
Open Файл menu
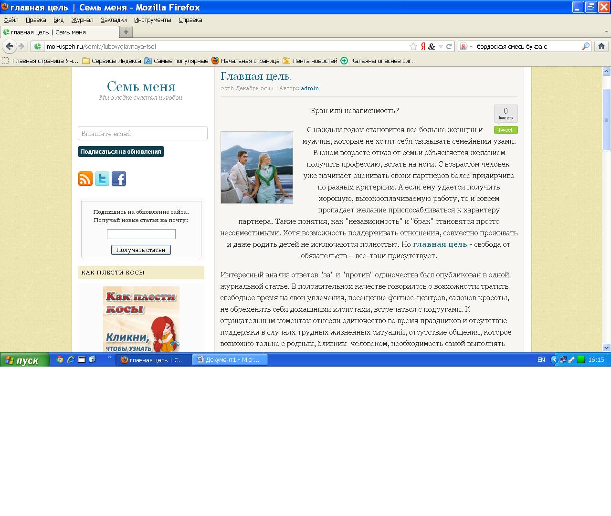pyautogui.click(x=11, y=20)
